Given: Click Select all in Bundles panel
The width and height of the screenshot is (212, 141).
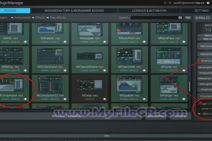Looking at the screenshot, I should click(x=205, y=36).
